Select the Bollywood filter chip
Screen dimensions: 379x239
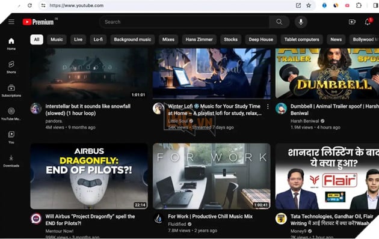(364, 40)
